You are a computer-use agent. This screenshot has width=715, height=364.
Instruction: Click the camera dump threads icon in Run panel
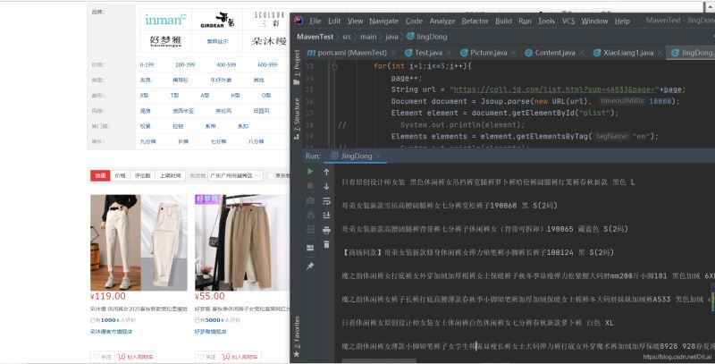click(310, 200)
